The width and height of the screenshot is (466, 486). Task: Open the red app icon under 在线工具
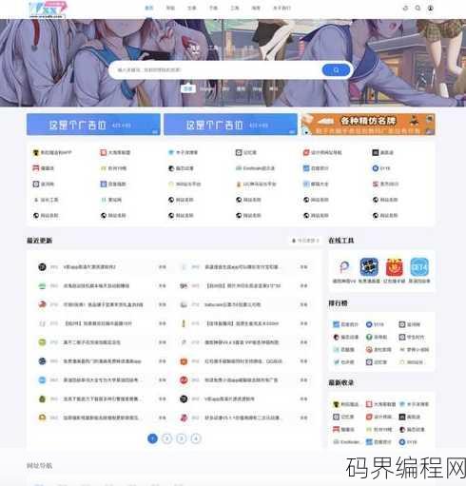[x=395, y=267]
